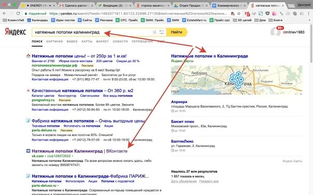Click the 'Уборка после монтажа' sitelink

coord(75,61)
